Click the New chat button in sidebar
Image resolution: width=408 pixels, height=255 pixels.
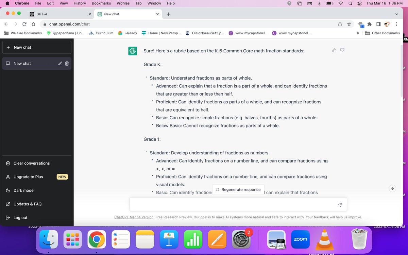coord(37,47)
